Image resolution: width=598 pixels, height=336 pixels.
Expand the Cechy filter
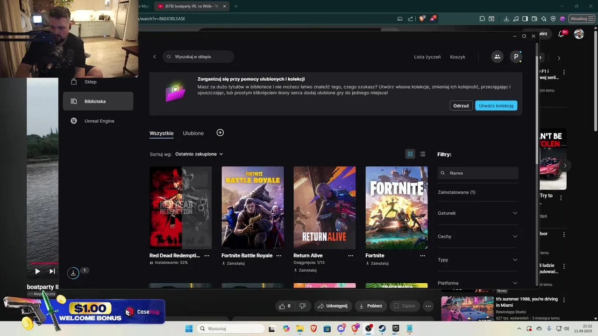(477, 236)
